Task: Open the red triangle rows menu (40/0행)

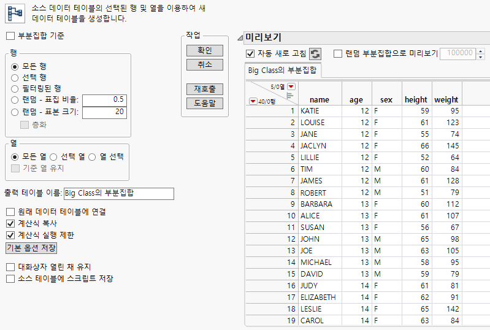Action: pos(253,101)
